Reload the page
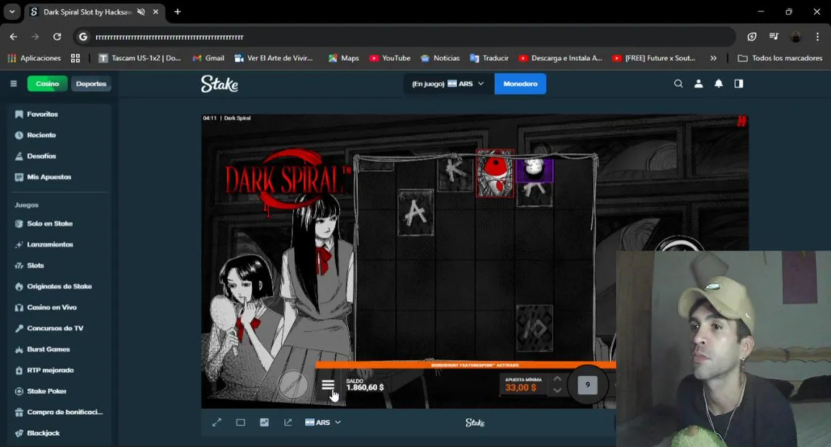This screenshot has width=831, height=447. (57, 37)
